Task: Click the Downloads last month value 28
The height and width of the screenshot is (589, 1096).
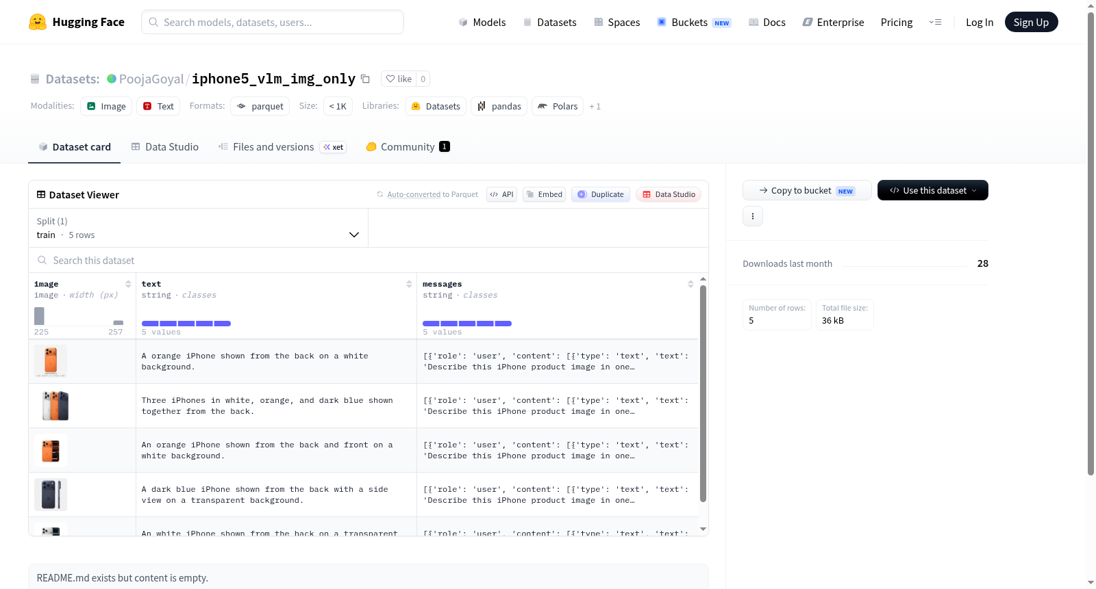Action: click(x=982, y=263)
